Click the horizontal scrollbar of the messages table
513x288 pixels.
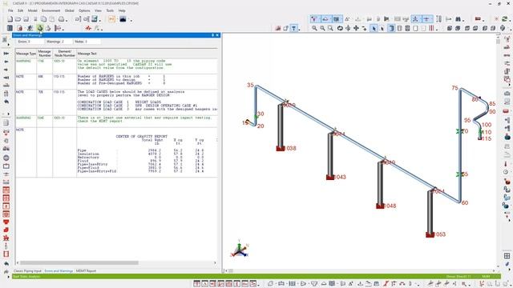(79, 262)
